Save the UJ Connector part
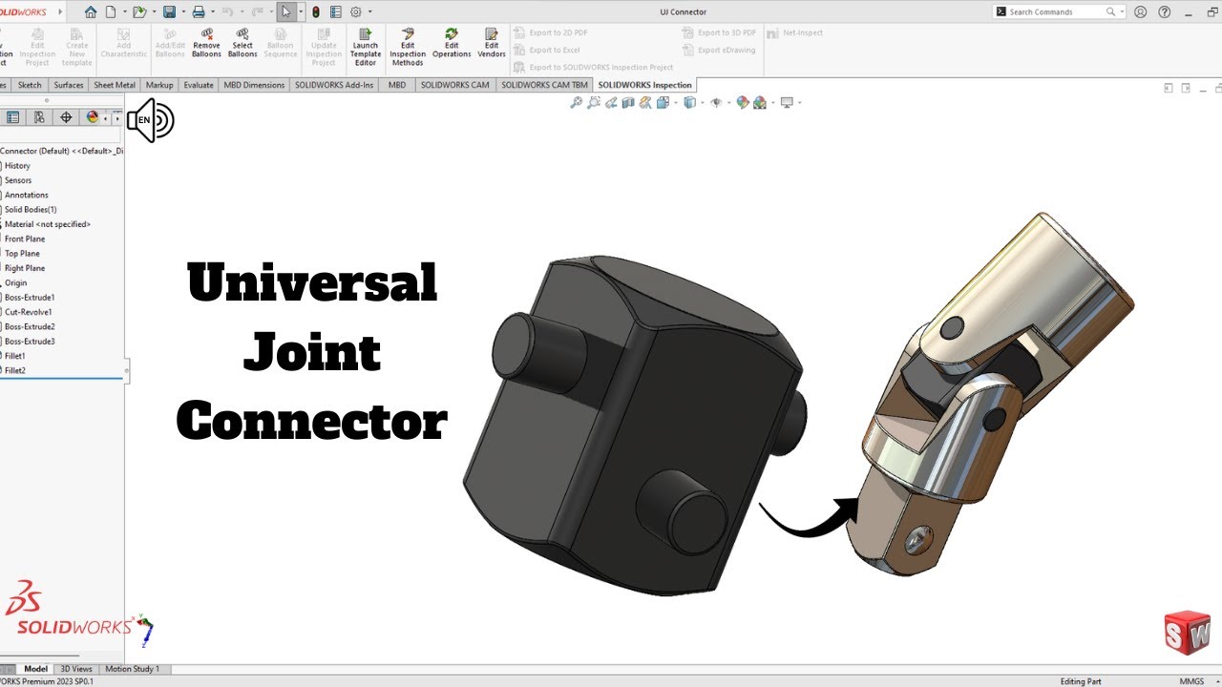Image resolution: width=1222 pixels, height=687 pixels. pyautogui.click(x=169, y=12)
